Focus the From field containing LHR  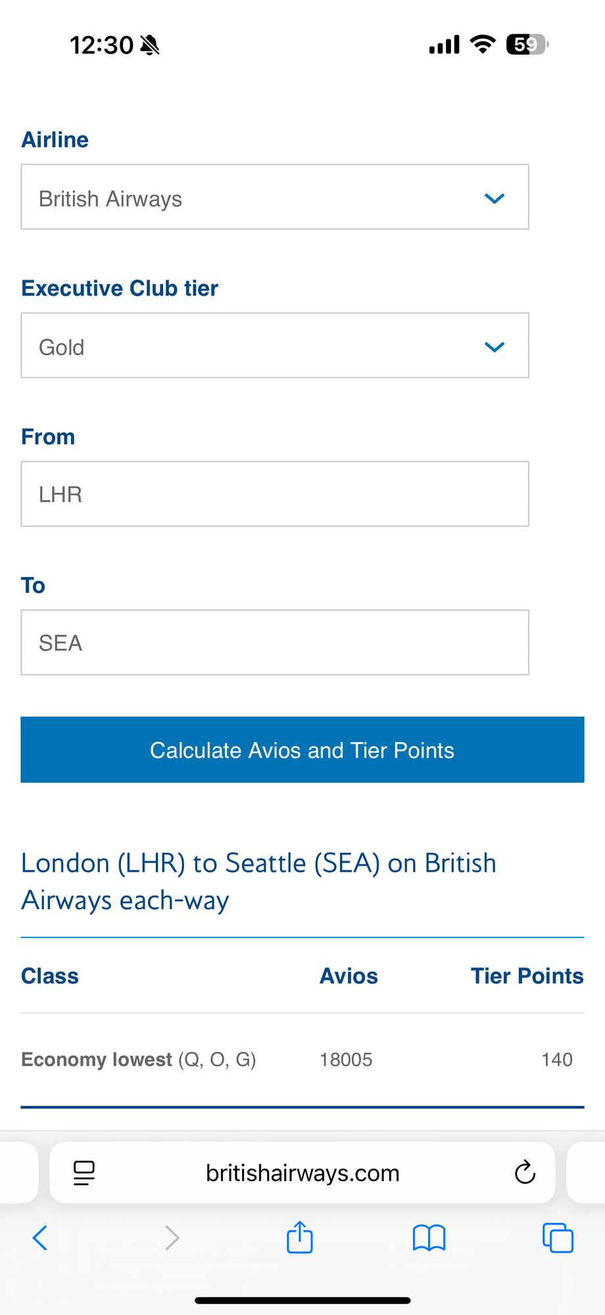(x=275, y=494)
